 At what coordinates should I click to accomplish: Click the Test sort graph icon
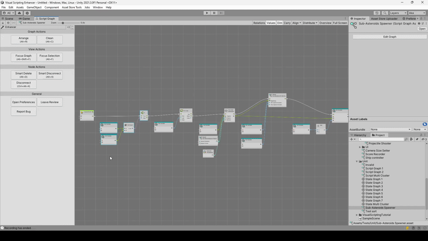click(x=363, y=211)
